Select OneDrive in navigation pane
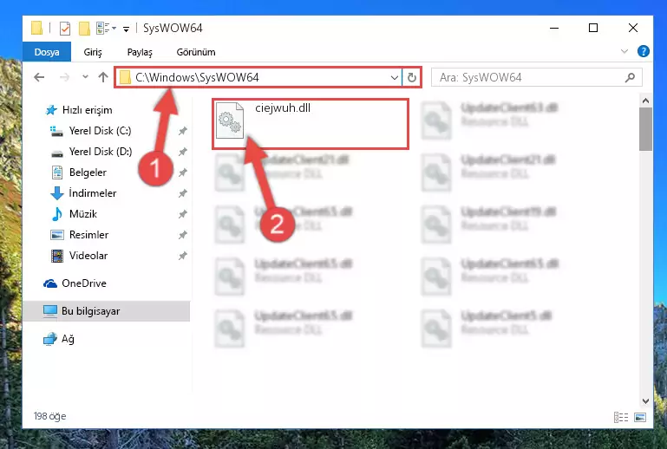This screenshot has height=449, width=667. (x=84, y=283)
